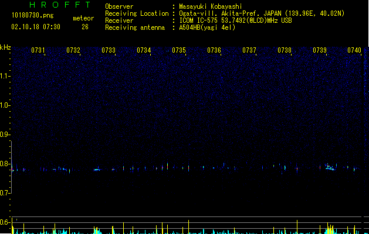This screenshot has width=369, height=234.
Task: Click the meteor count 26
Action: pyautogui.click(x=85, y=27)
